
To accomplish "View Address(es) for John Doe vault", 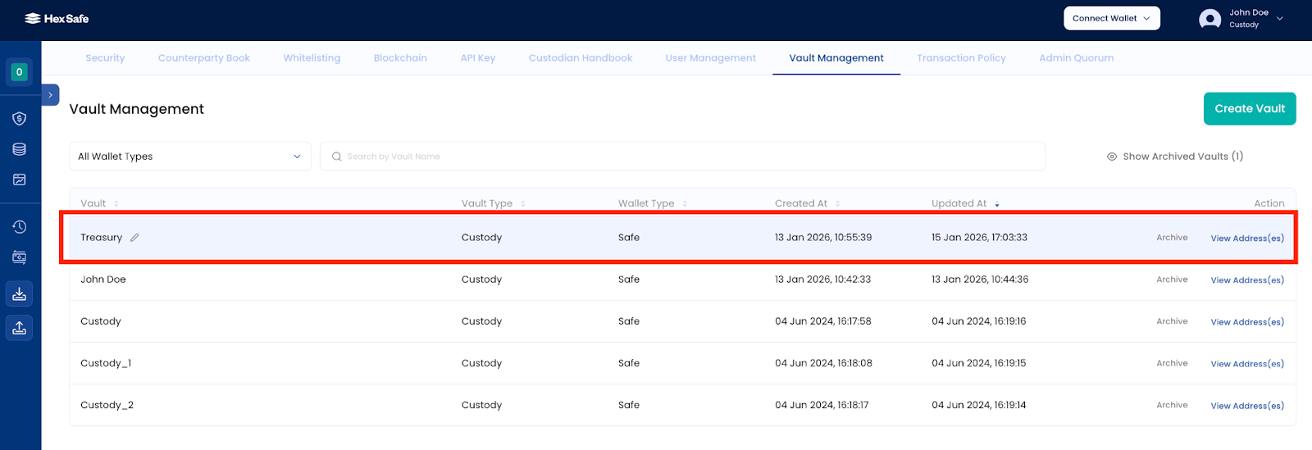I will click(1246, 280).
